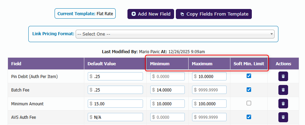Click the Minimum column header
The image size is (305, 125).
click(160, 64)
